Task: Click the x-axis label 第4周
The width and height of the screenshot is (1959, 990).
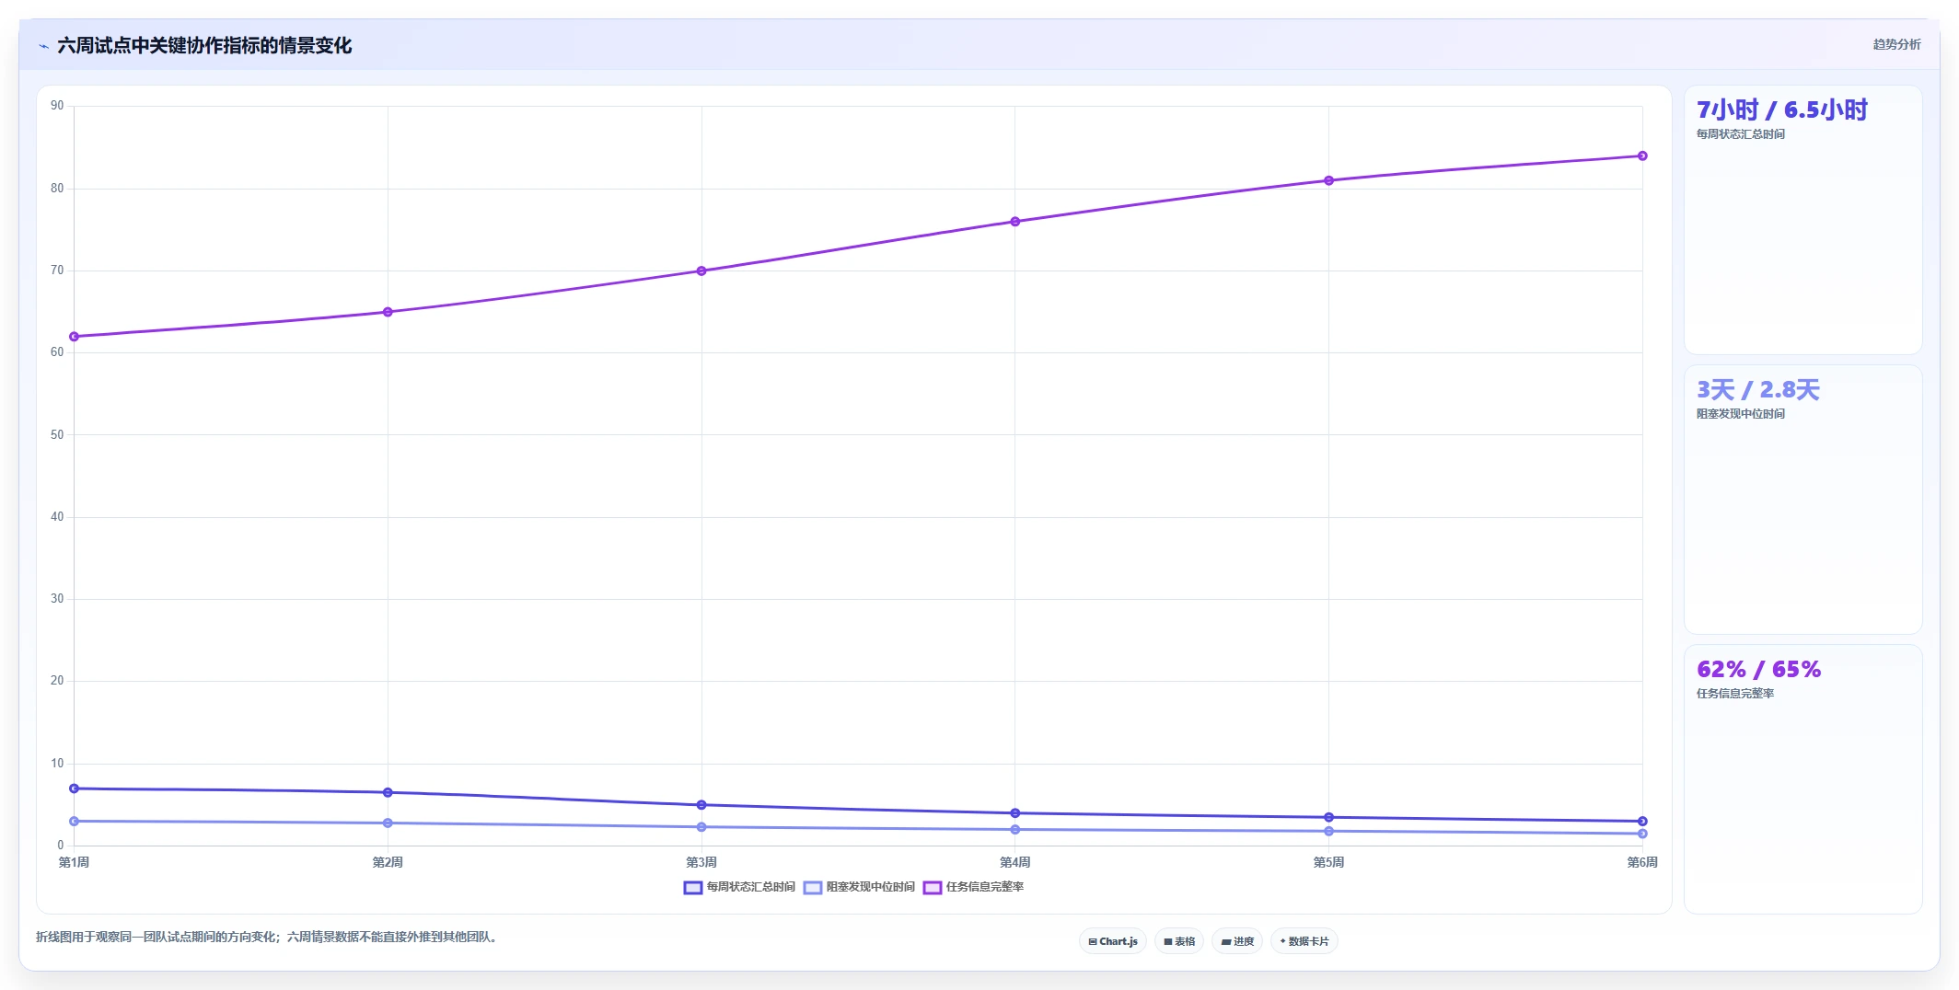Action: pos(1015,862)
